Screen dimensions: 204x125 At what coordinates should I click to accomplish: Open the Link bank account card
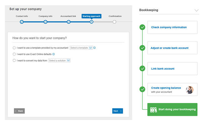[172, 69]
